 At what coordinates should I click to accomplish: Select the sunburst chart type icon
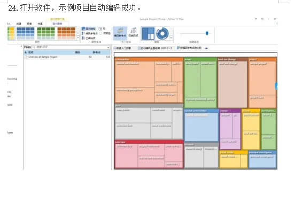point(163,33)
